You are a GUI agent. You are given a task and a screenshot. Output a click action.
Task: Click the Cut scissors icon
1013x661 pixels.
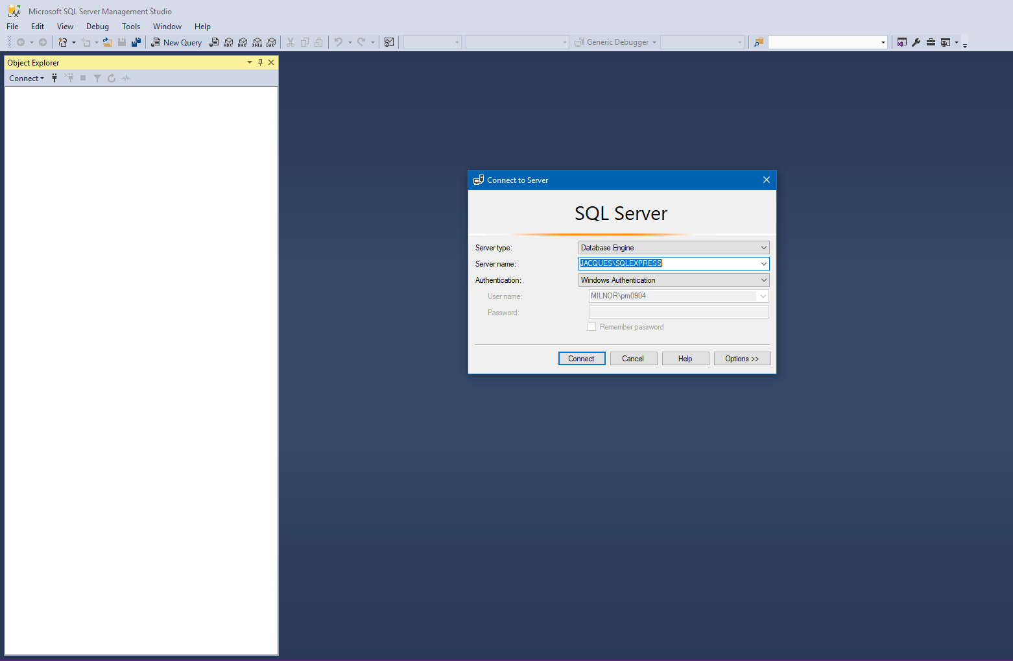click(291, 42)
